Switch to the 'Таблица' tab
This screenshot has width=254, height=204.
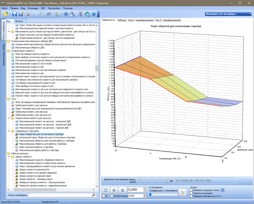coord(122,20)
